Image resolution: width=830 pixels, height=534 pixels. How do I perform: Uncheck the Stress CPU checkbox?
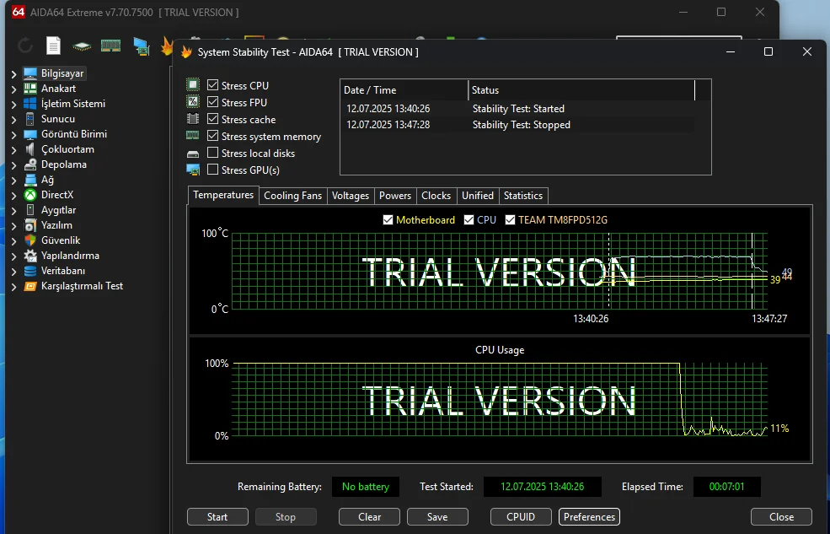coord(213,86)
